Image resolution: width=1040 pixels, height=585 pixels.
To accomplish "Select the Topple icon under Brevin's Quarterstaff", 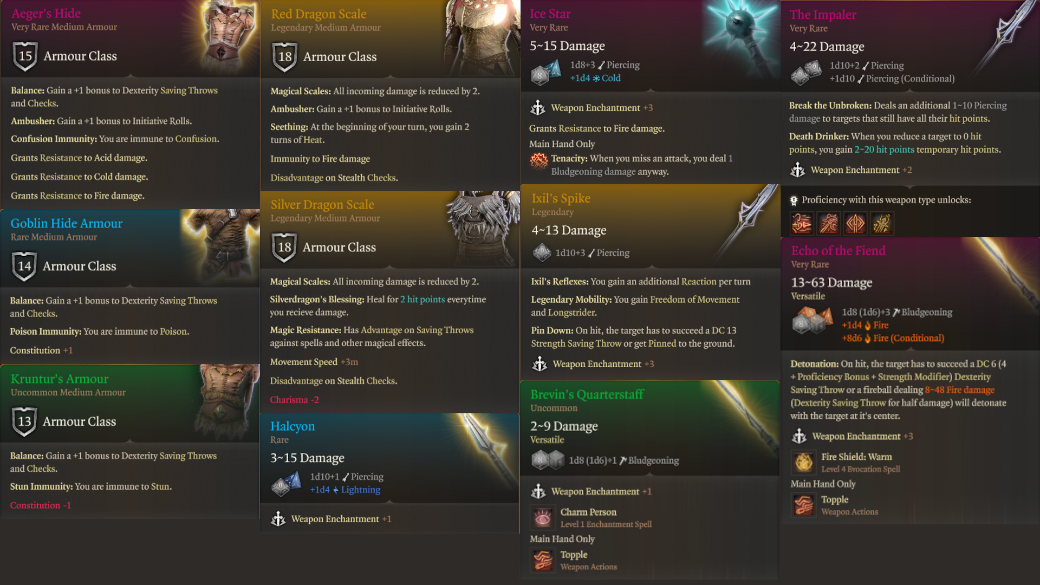I will (x=542, y=560).
